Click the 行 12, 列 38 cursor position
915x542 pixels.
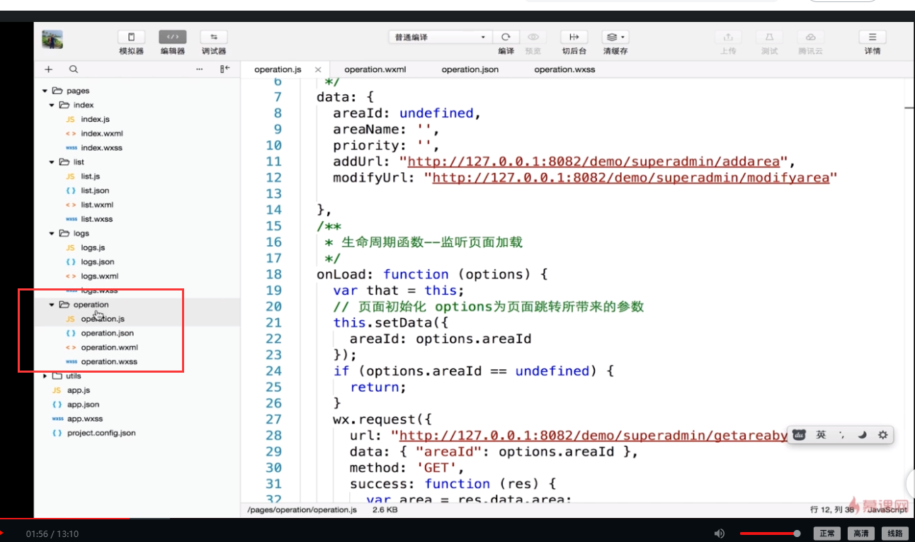pos(833,509)
